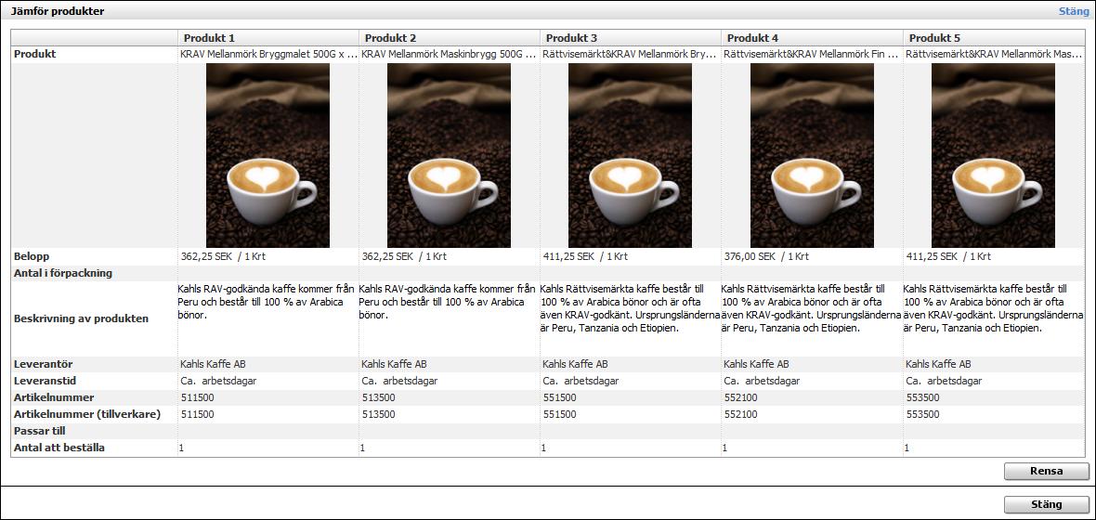Click the coffee cup image for Produkt 4

pyautogui.click(x=812, y=155)
